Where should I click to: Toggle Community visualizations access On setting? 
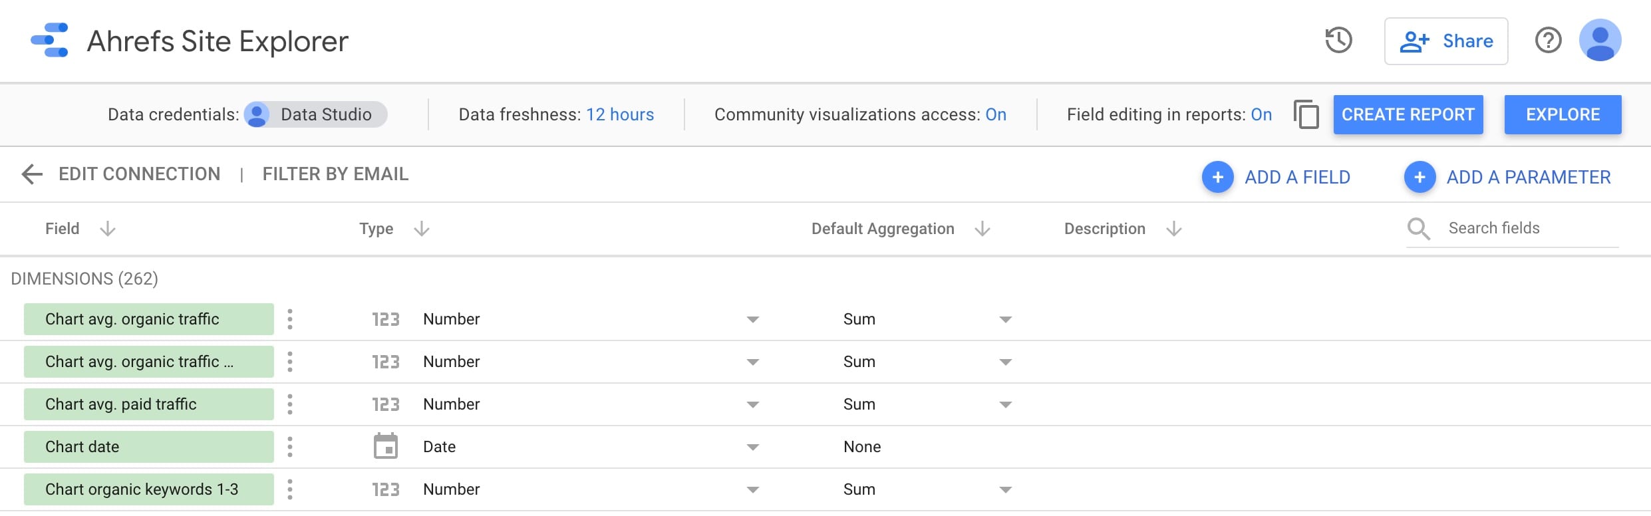click(x=995, y=114)
